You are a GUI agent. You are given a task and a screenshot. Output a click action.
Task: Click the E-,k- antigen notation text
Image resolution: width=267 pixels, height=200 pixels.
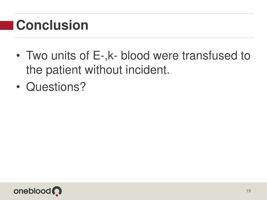click(x=105, y=56)
